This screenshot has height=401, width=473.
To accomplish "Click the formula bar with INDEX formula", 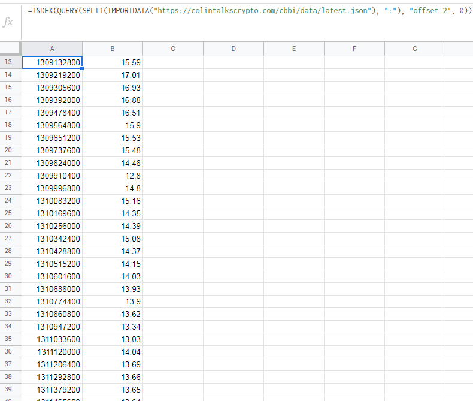I will [247, 22].
